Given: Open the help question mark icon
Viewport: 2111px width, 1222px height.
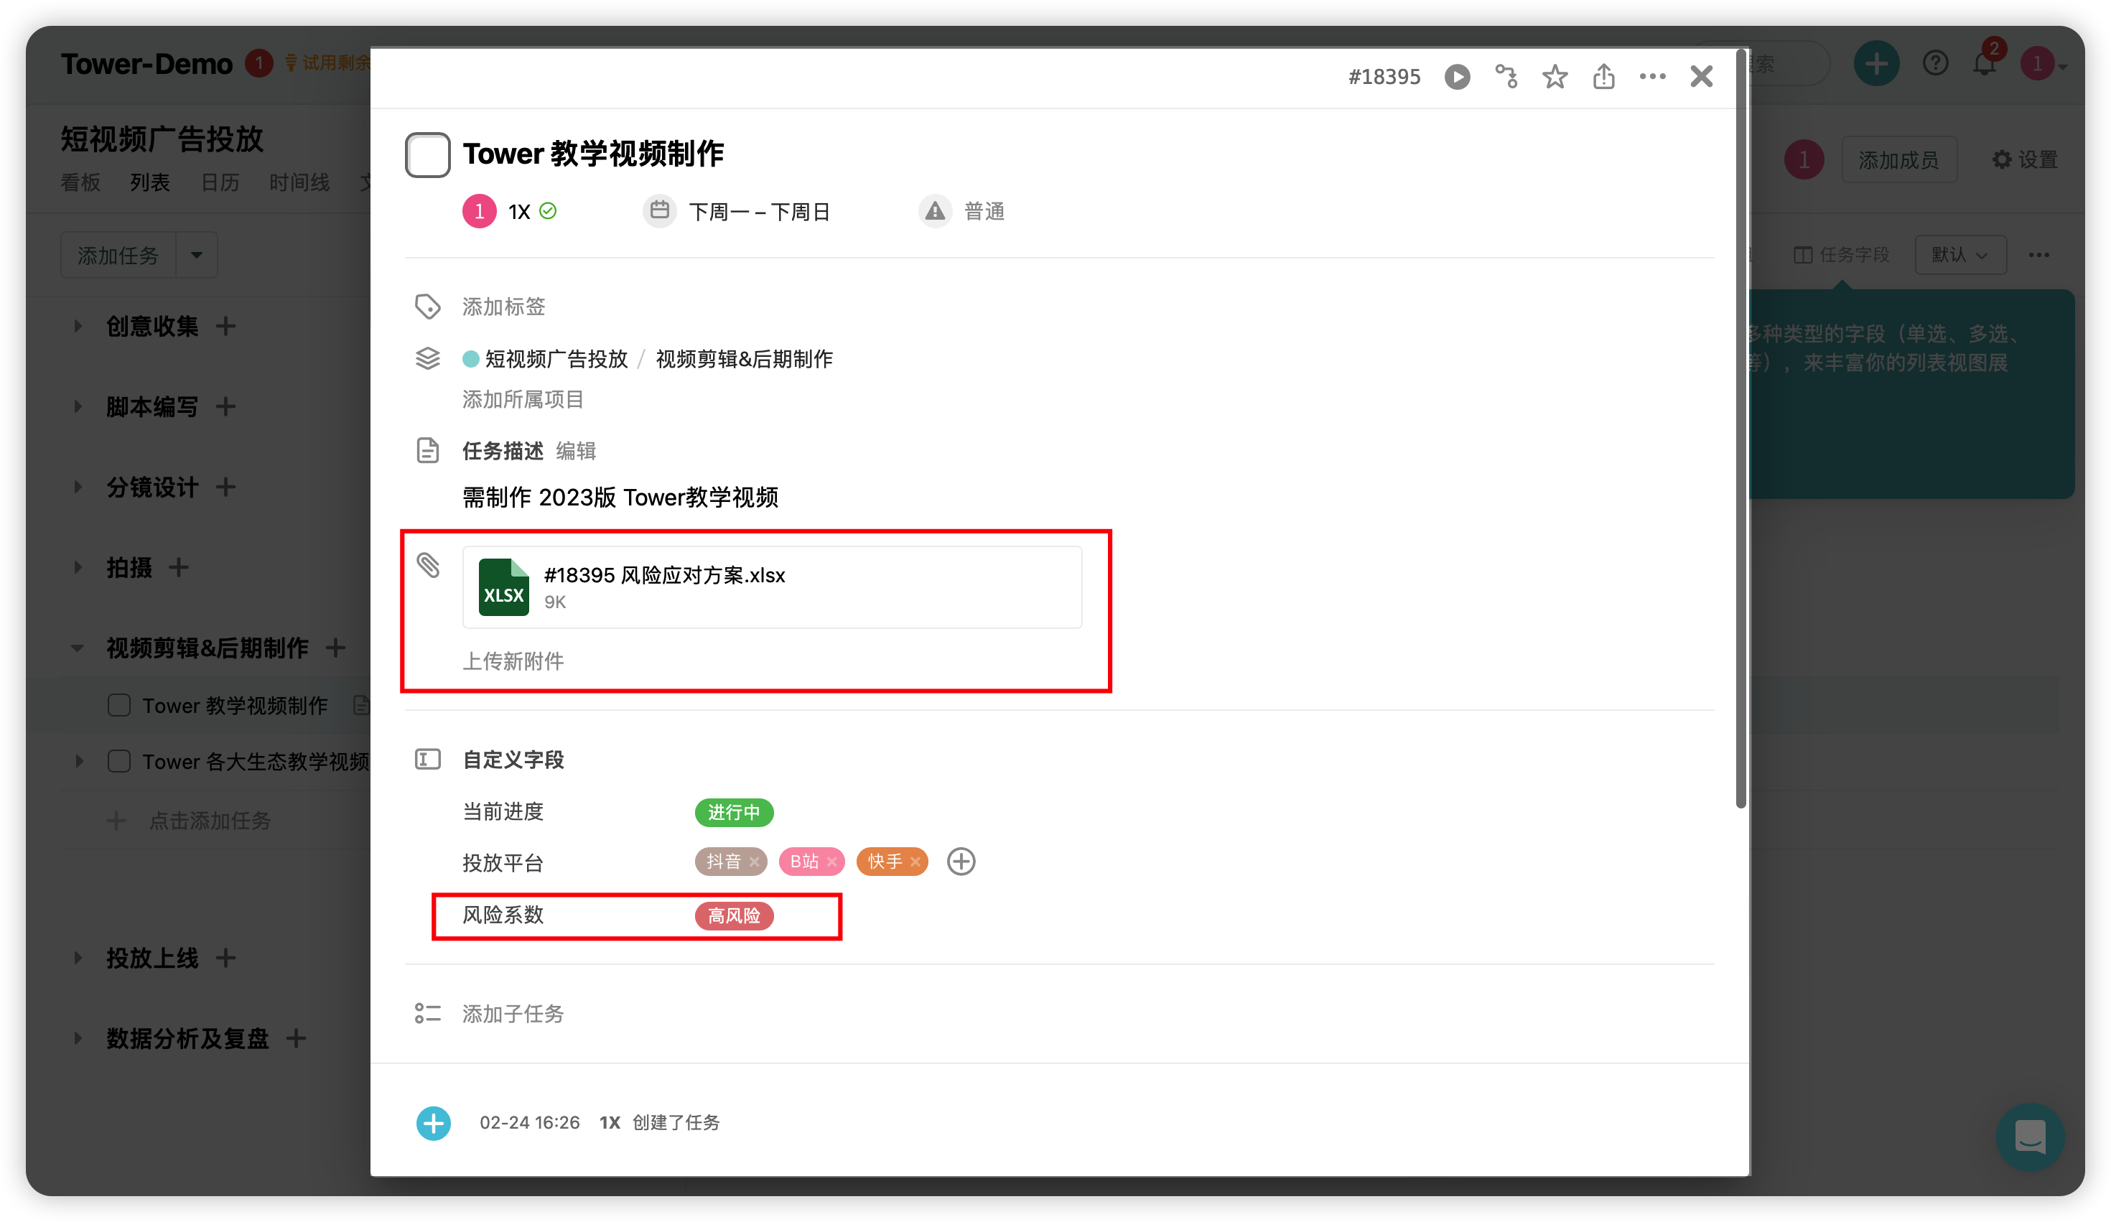Looking at the screenshot, I should (1935, 62).
